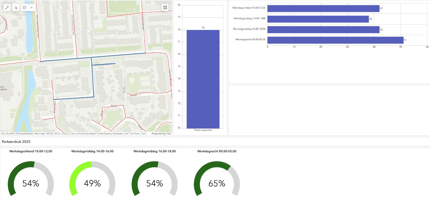Select the Werkdagmiddag 14.00-16.00 bar with 38
Viewport: 430px width, 198px height.
(x=318, y=19)
